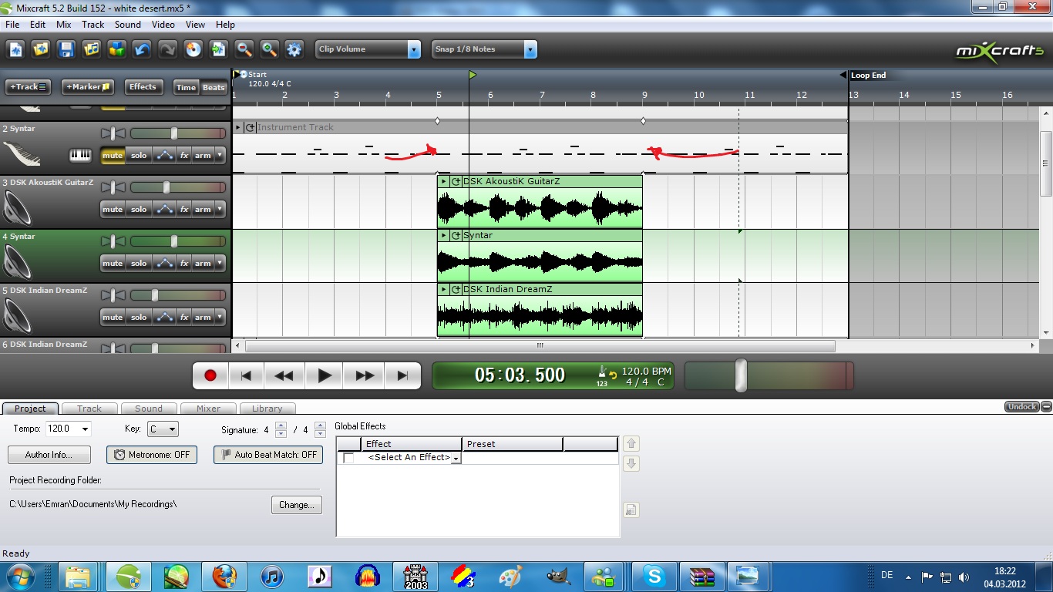Open the Effects button above the tracks
Screen dimensions: 1053x592
pos(143,87)
